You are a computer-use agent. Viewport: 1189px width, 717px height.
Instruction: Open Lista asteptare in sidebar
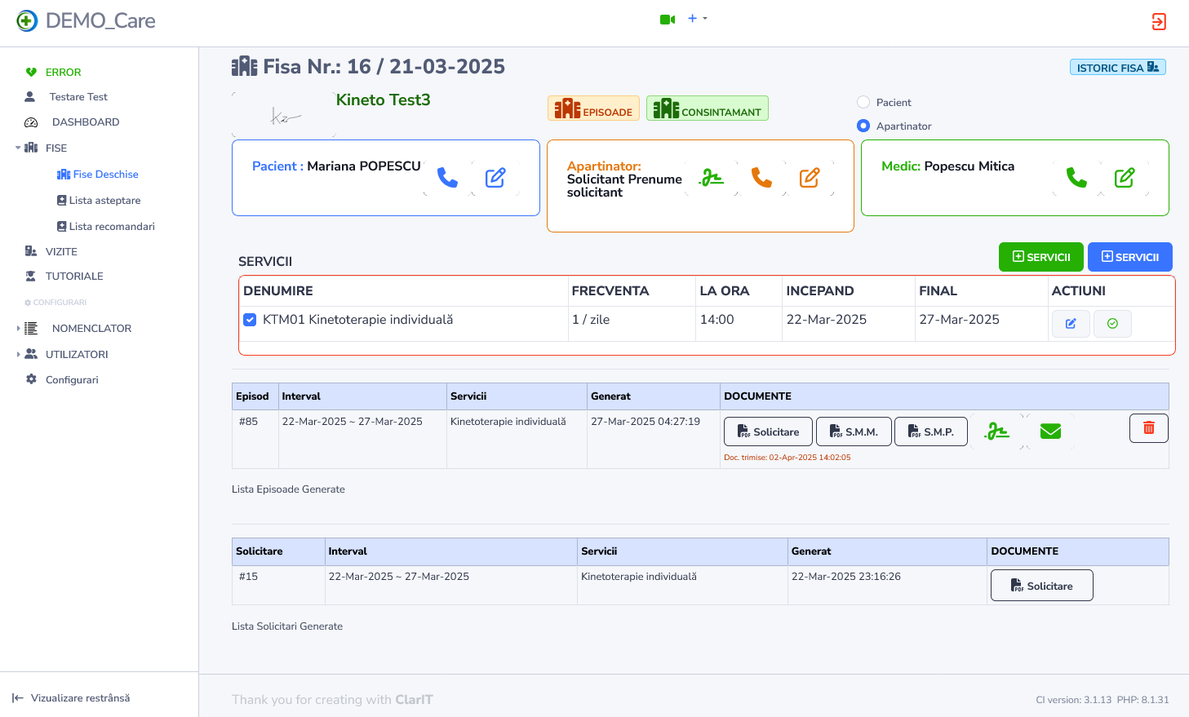coord(104,201)
